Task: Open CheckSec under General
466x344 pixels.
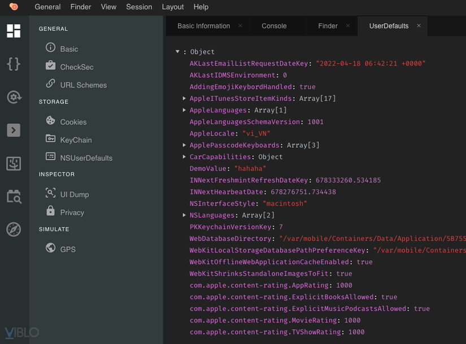Action: 77,67
